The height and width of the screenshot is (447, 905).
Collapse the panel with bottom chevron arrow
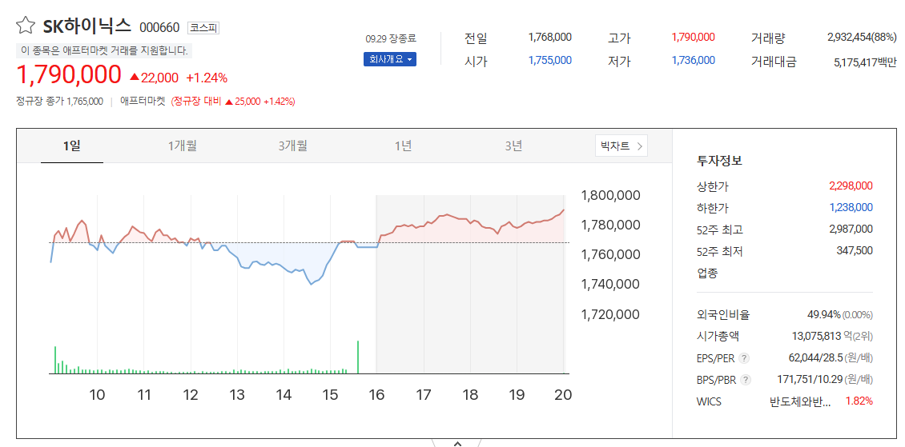coord(457,444)
